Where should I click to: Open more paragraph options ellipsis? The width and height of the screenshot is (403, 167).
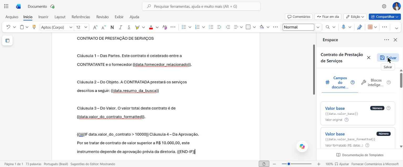pyautogui.click(x=275, y=27)
